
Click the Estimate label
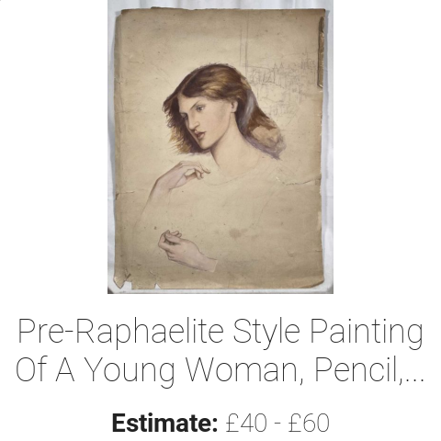(164, 423)
